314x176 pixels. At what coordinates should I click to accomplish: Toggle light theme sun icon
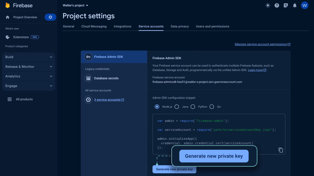pyautogui.click(x=268, y=5)
